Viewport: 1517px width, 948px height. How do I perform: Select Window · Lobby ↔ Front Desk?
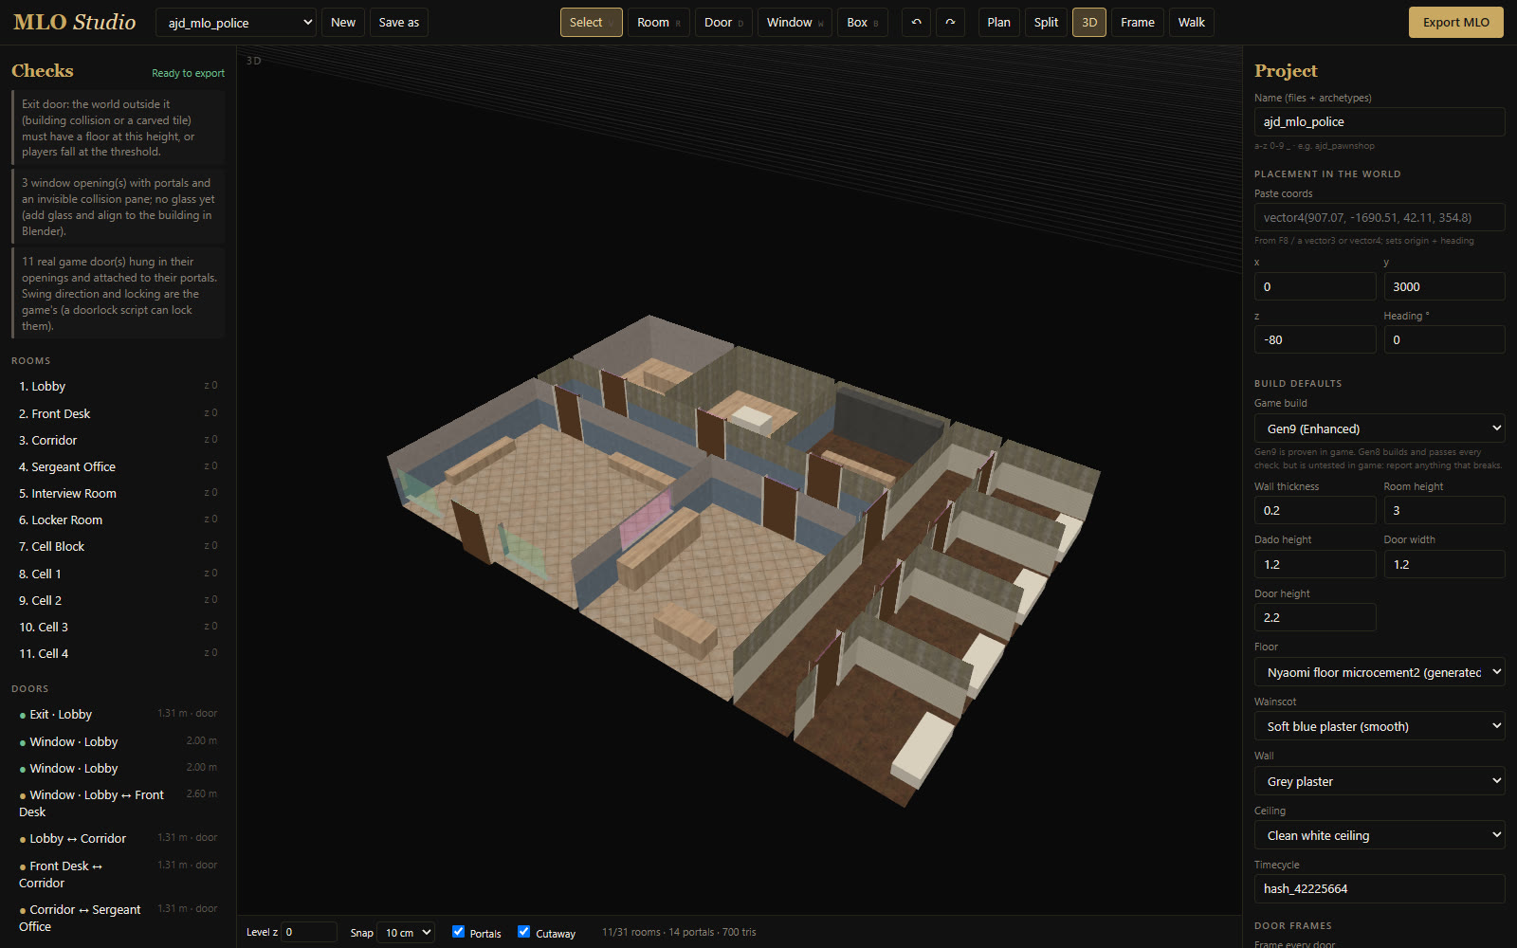coord(118,803)
